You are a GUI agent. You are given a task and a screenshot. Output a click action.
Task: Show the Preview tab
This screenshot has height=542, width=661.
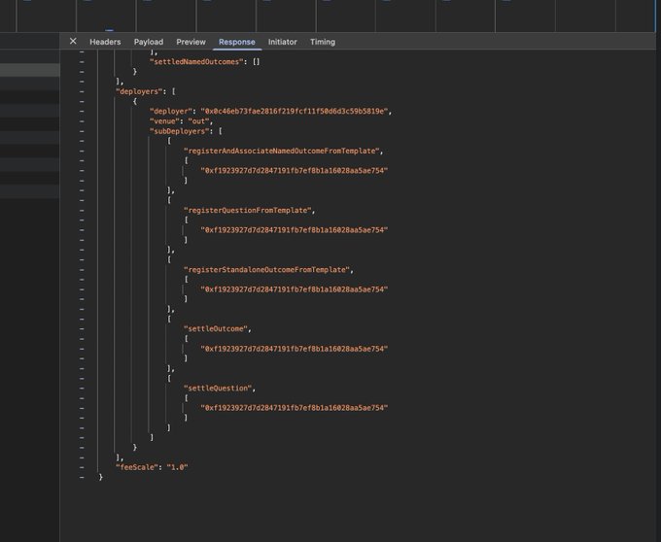(x=191, y=42)
